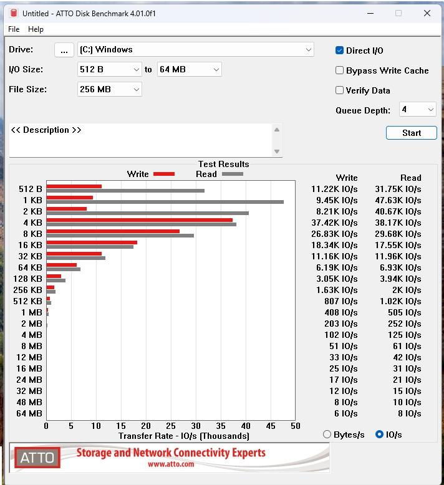
Task: Click the 1.02K IO/s read value
Action: pyautogui.click(x=401, y=301)
